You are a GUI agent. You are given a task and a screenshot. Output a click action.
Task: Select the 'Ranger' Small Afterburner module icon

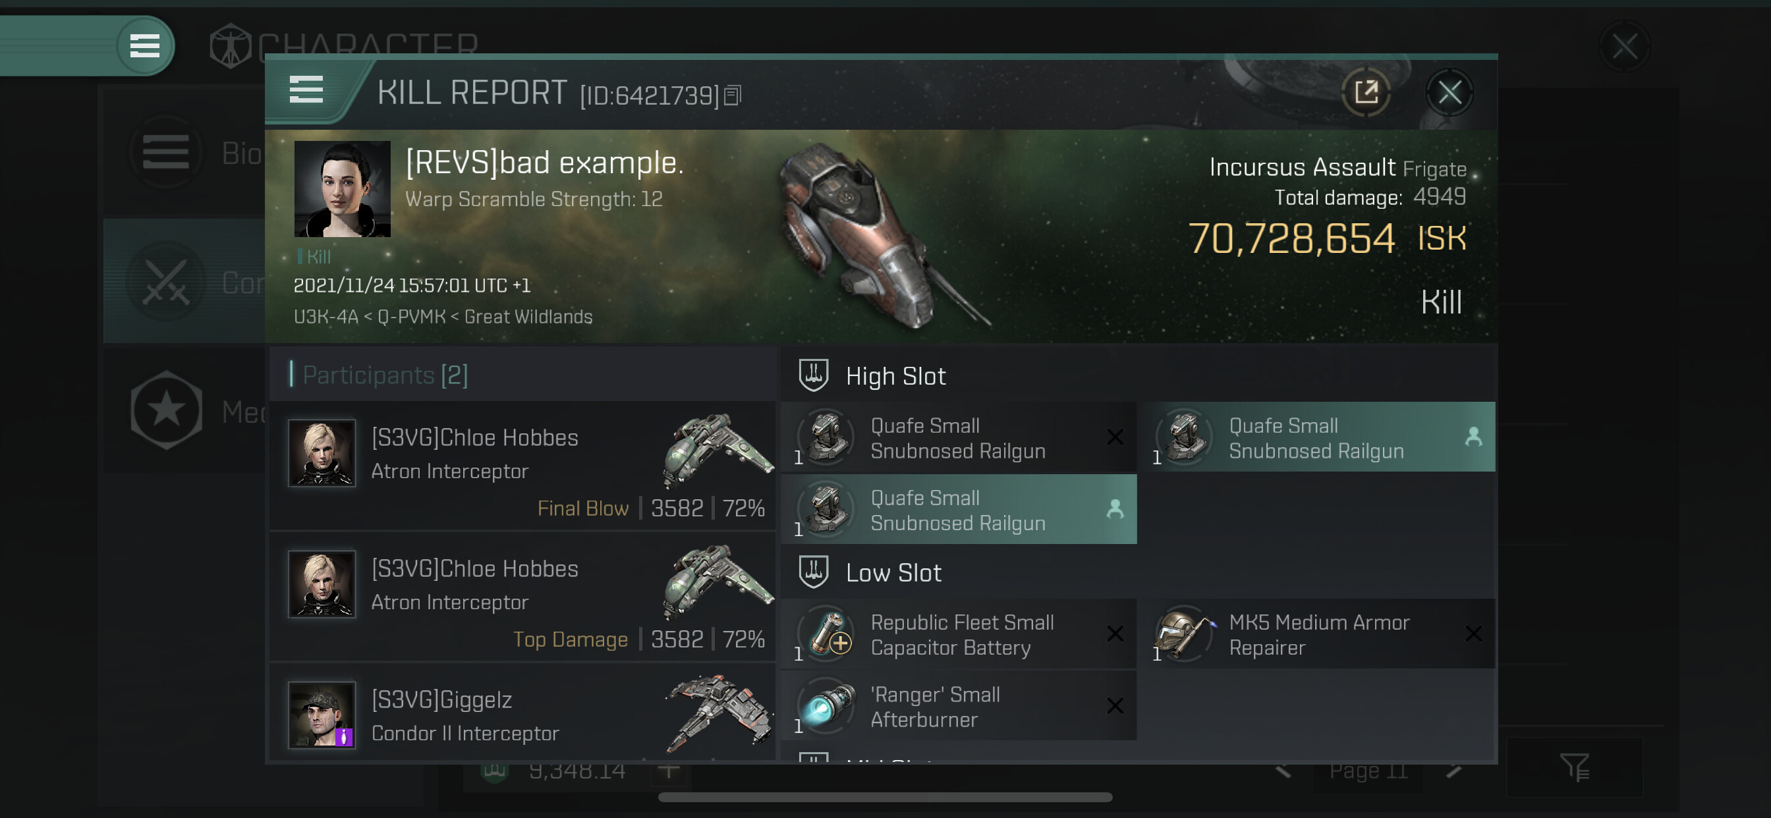(828, 706)
